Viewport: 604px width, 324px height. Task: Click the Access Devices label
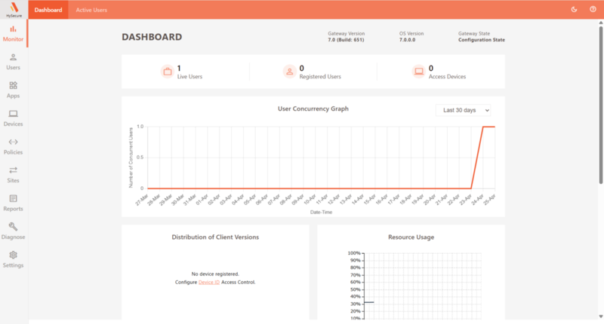click(447, 77)
